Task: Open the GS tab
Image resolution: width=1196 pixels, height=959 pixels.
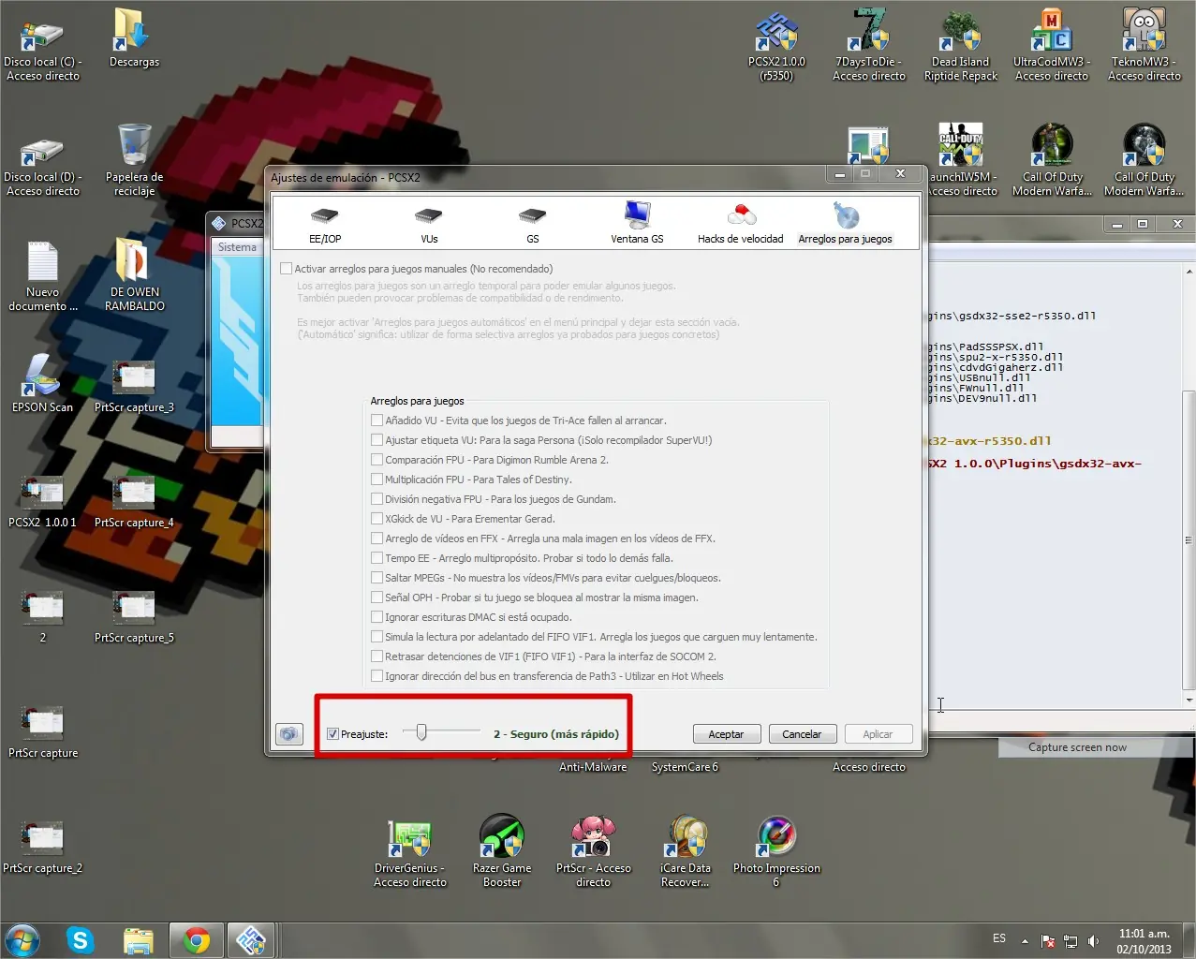Action: pos(532,225)
